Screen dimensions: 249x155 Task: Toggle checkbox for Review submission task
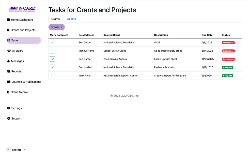click(53, 67)
